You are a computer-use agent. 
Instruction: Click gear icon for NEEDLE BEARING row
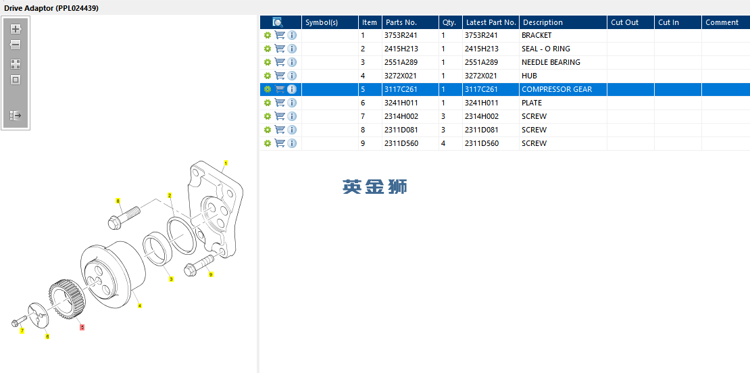click(x=268, y=62)
